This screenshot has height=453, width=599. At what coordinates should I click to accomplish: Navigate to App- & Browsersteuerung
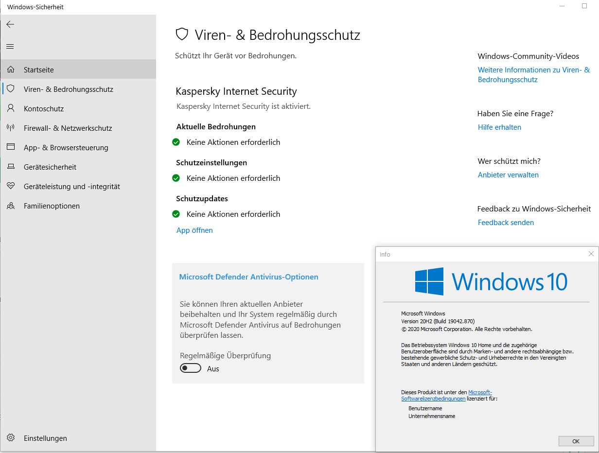(x=78, y=147)
